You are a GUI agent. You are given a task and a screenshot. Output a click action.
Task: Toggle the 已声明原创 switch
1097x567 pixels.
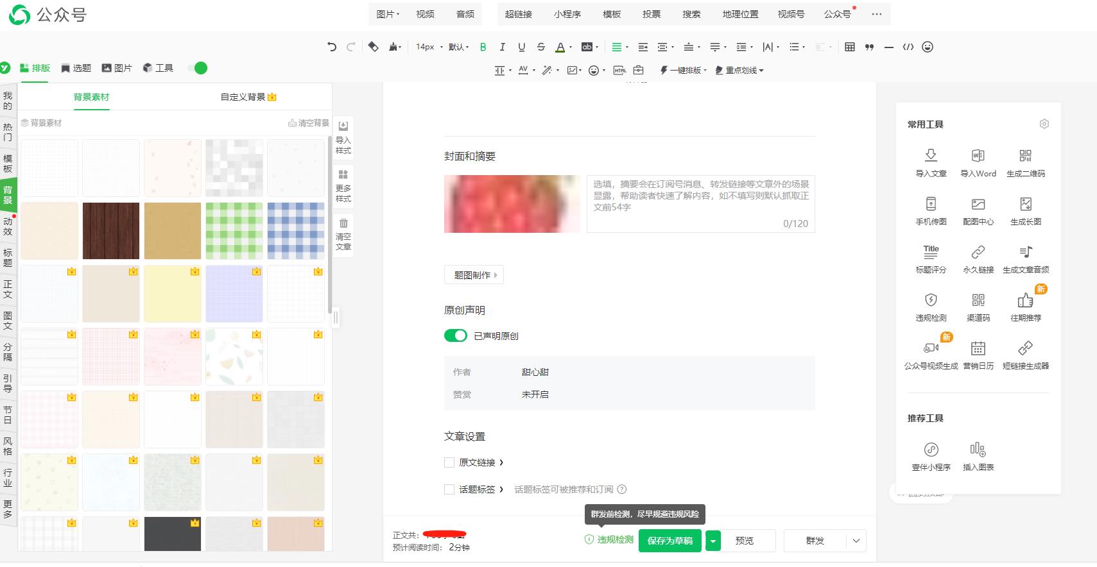[x=456, y=335]
